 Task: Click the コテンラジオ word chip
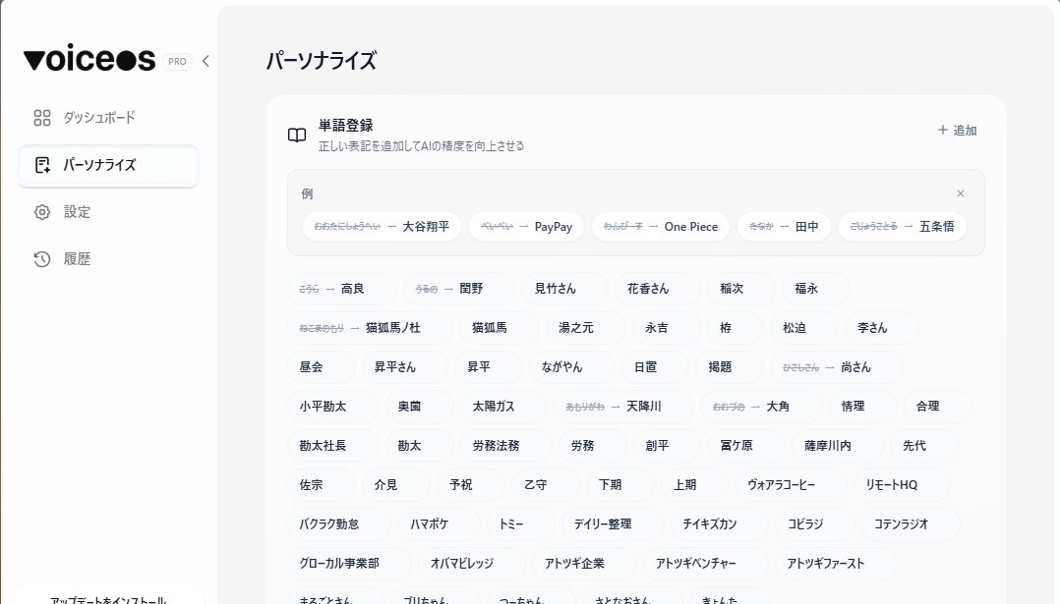coord(912,523)
